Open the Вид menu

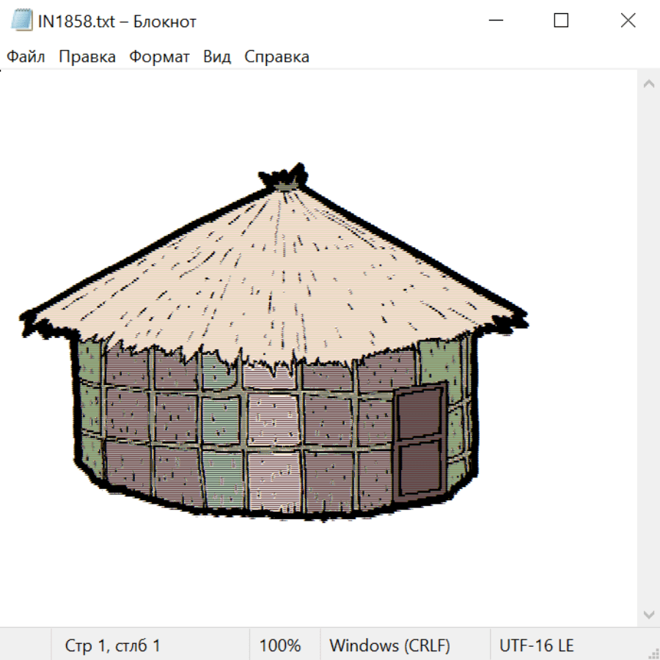[x=217, y=57]
